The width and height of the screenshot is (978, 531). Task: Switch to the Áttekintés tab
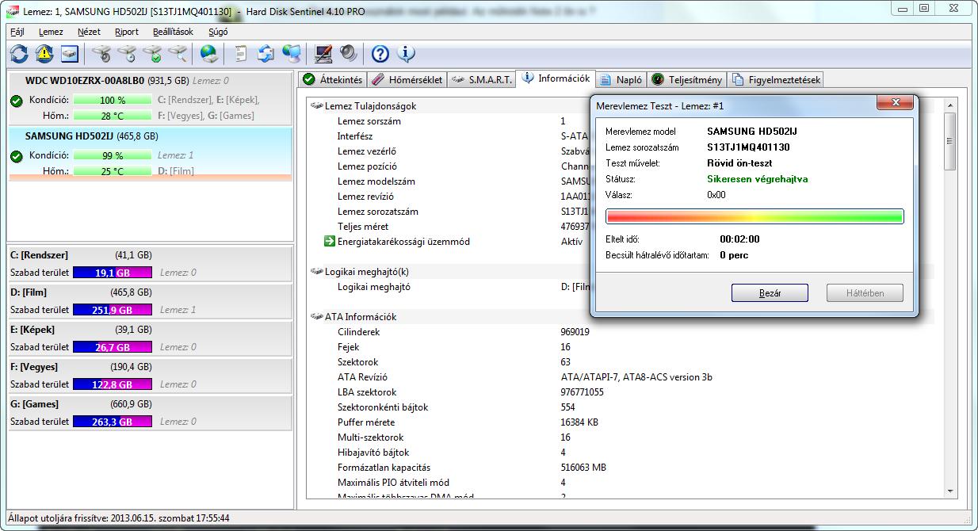(332, 79)
